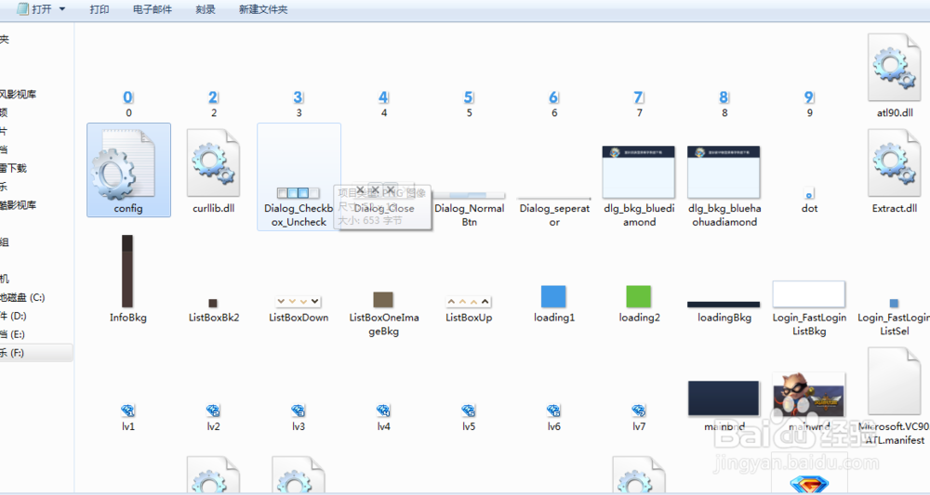Click the 打开 toolbar button
The image size is (930, 495).
tap(34, 9)
